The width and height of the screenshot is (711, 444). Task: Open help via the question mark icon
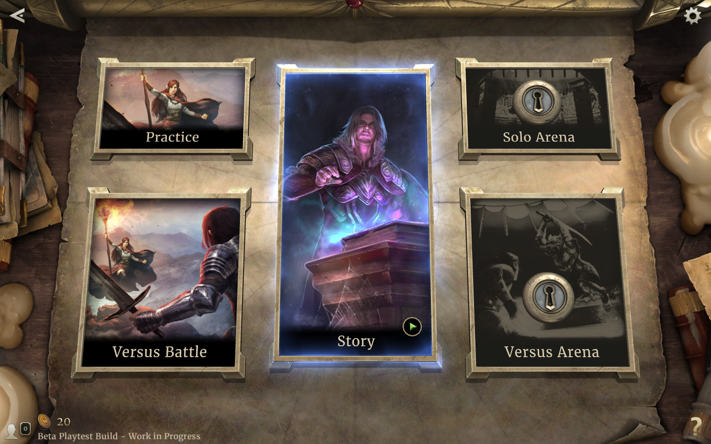tap(696, 425)
